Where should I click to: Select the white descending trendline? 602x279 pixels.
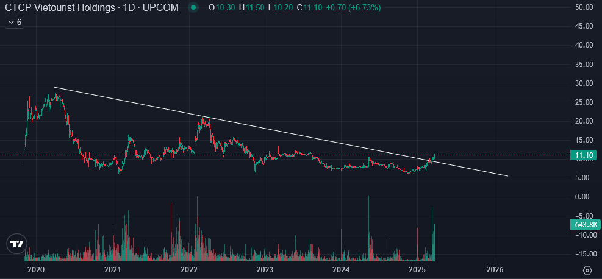click(281, 132)
